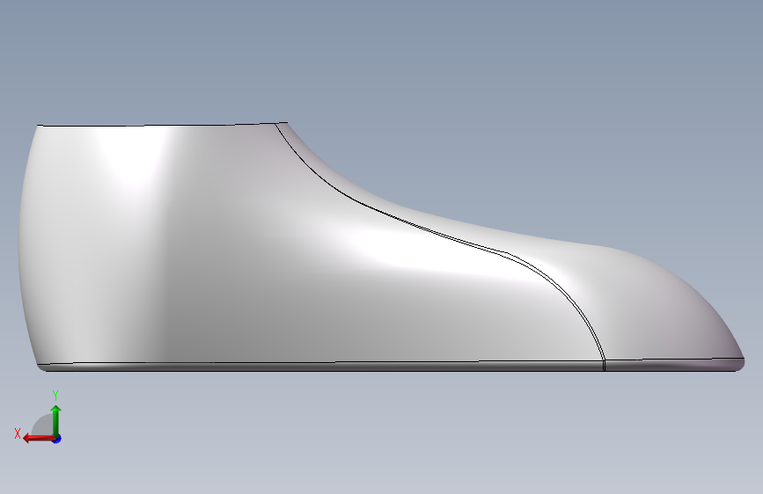Click the green Y axis arrow of triad
The width and height of the screenshot is (763, 494).
[56, 420]
